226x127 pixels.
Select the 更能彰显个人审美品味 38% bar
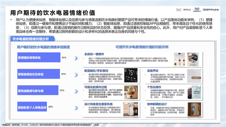pos(32,106)
